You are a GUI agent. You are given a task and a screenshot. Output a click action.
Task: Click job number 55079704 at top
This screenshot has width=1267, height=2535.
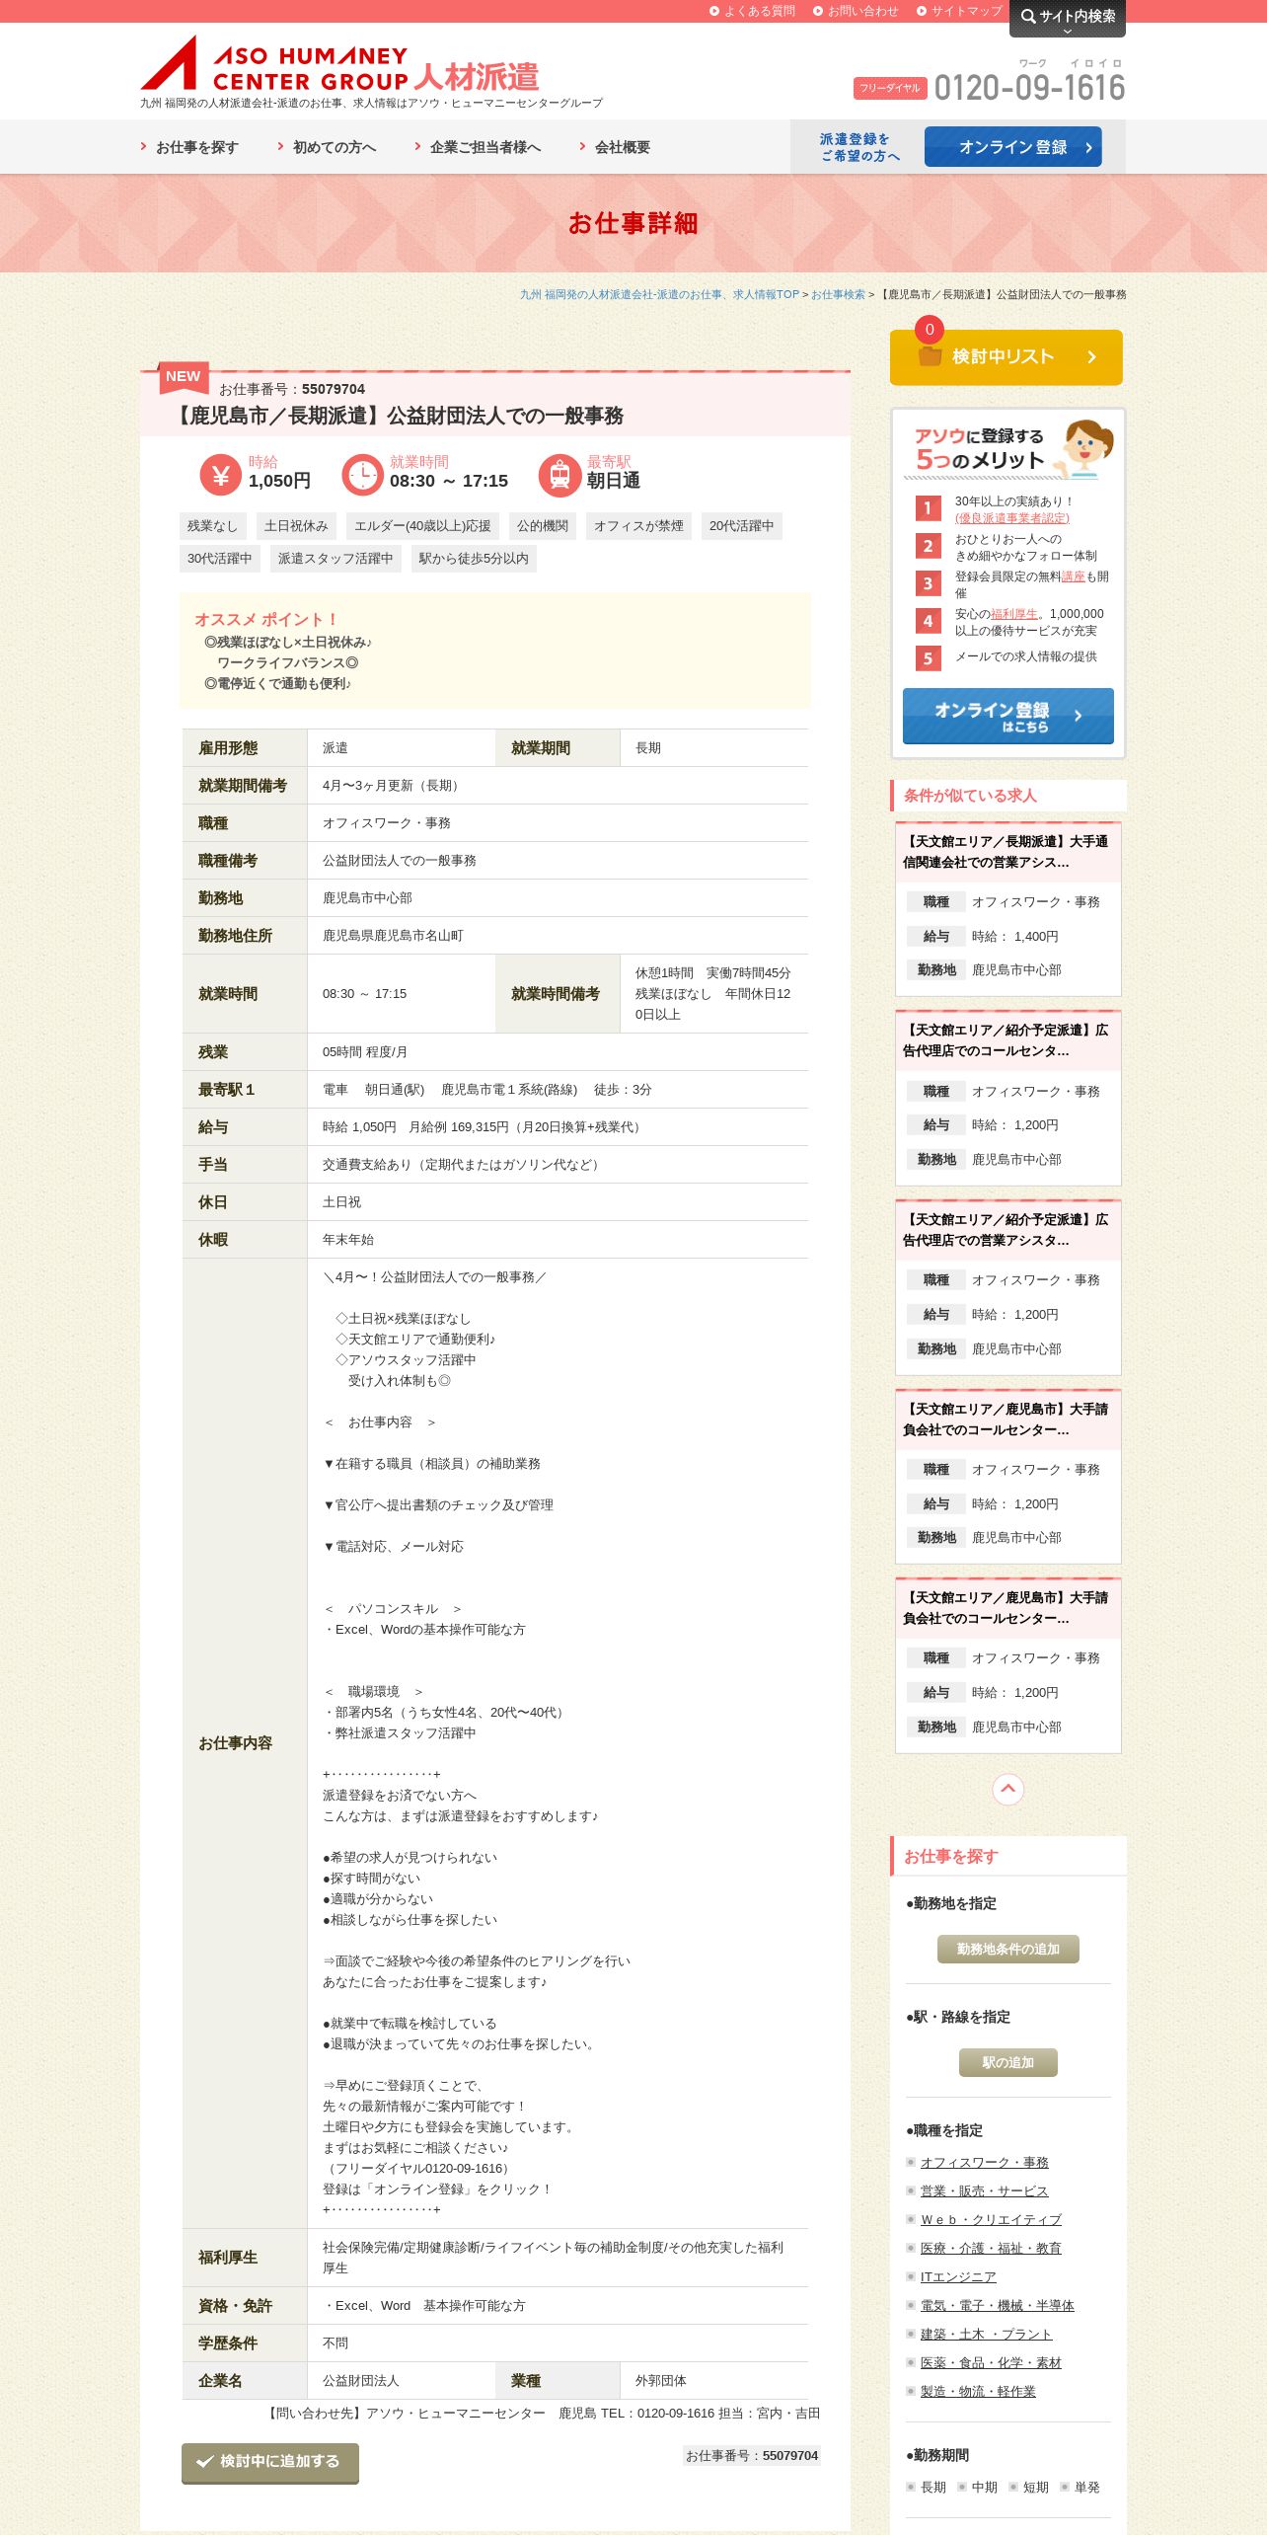[x=334, y=389]
